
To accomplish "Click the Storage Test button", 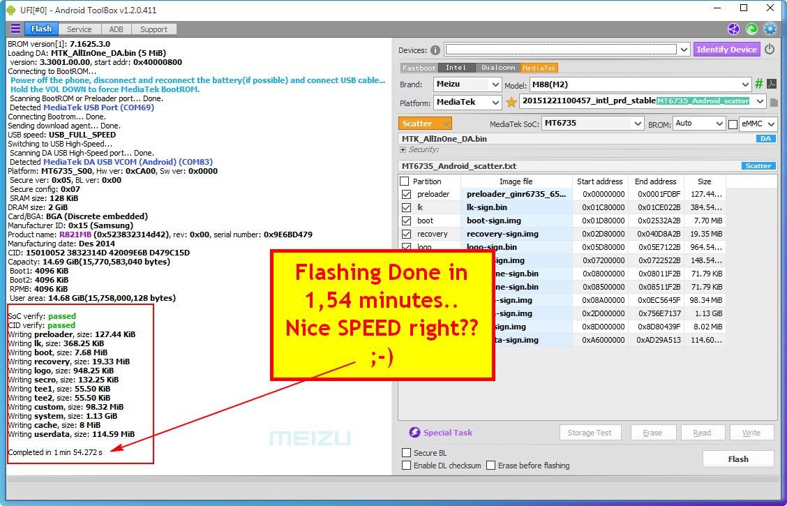I will pyautogui.click(x=590, y=433).
